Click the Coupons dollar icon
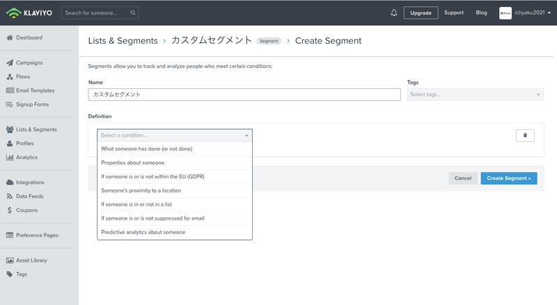Screen dimensions: 557x305 (x=10, y=210)
